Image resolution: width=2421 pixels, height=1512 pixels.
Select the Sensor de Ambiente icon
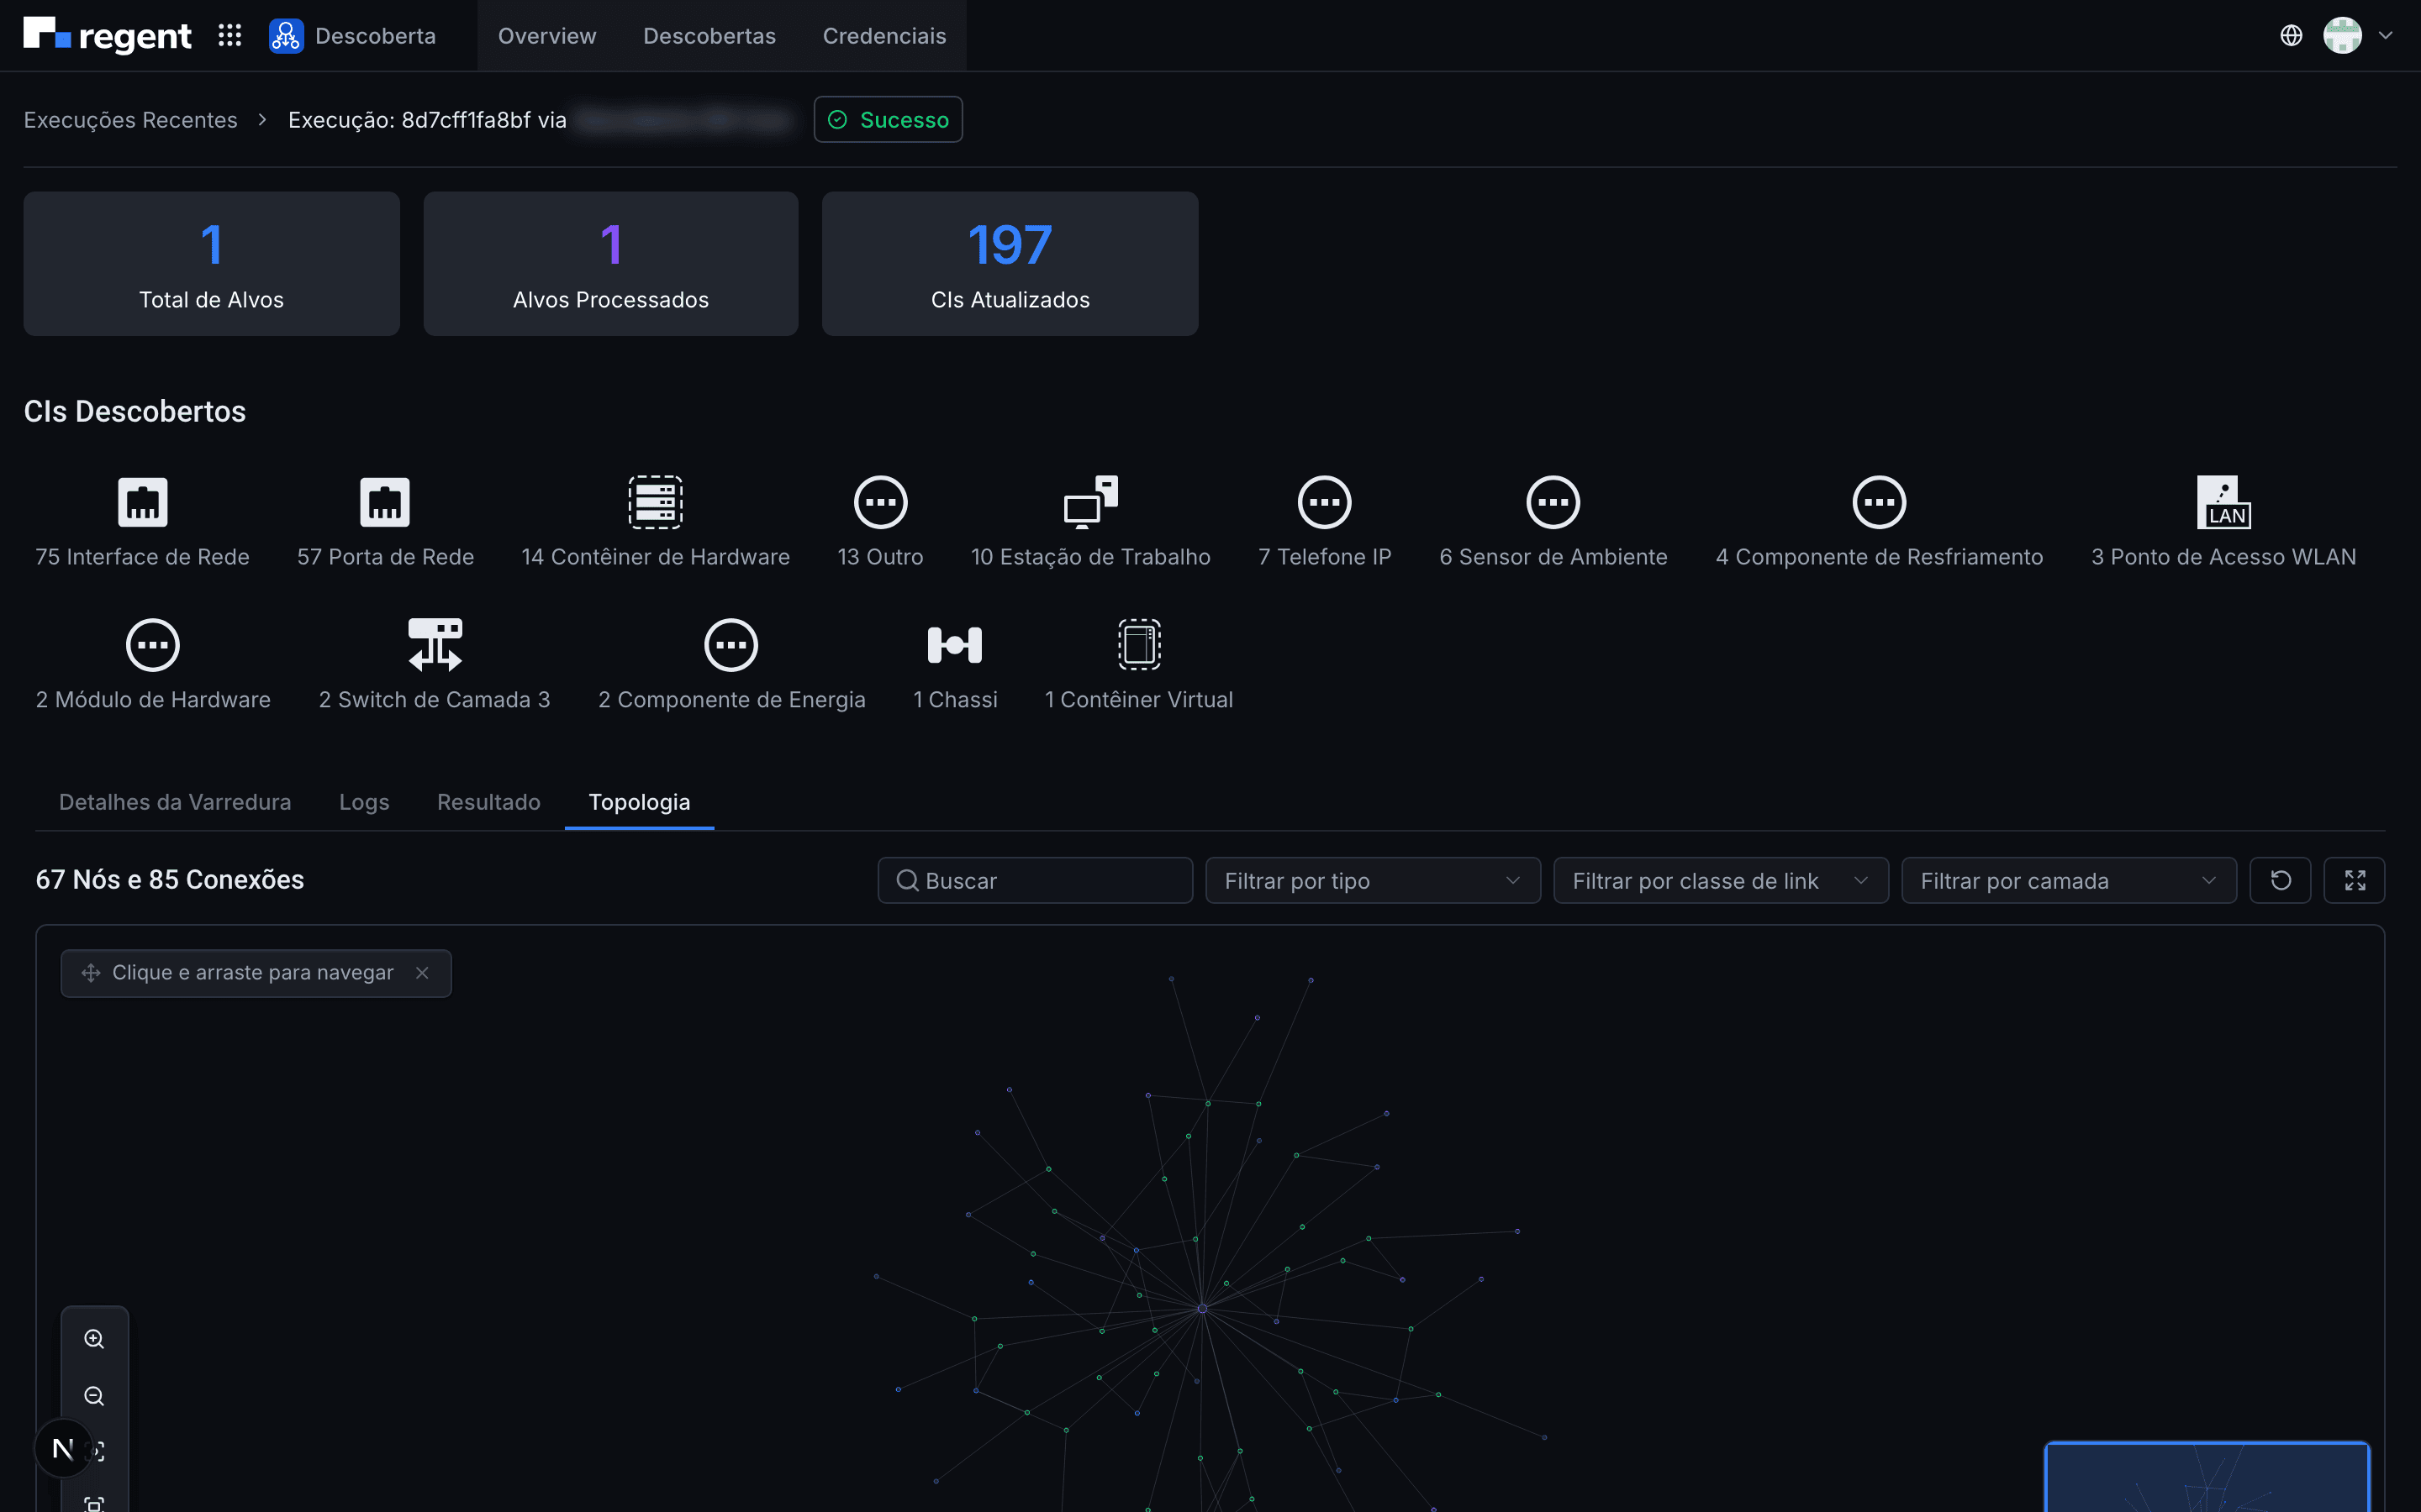click(1553, 502)
